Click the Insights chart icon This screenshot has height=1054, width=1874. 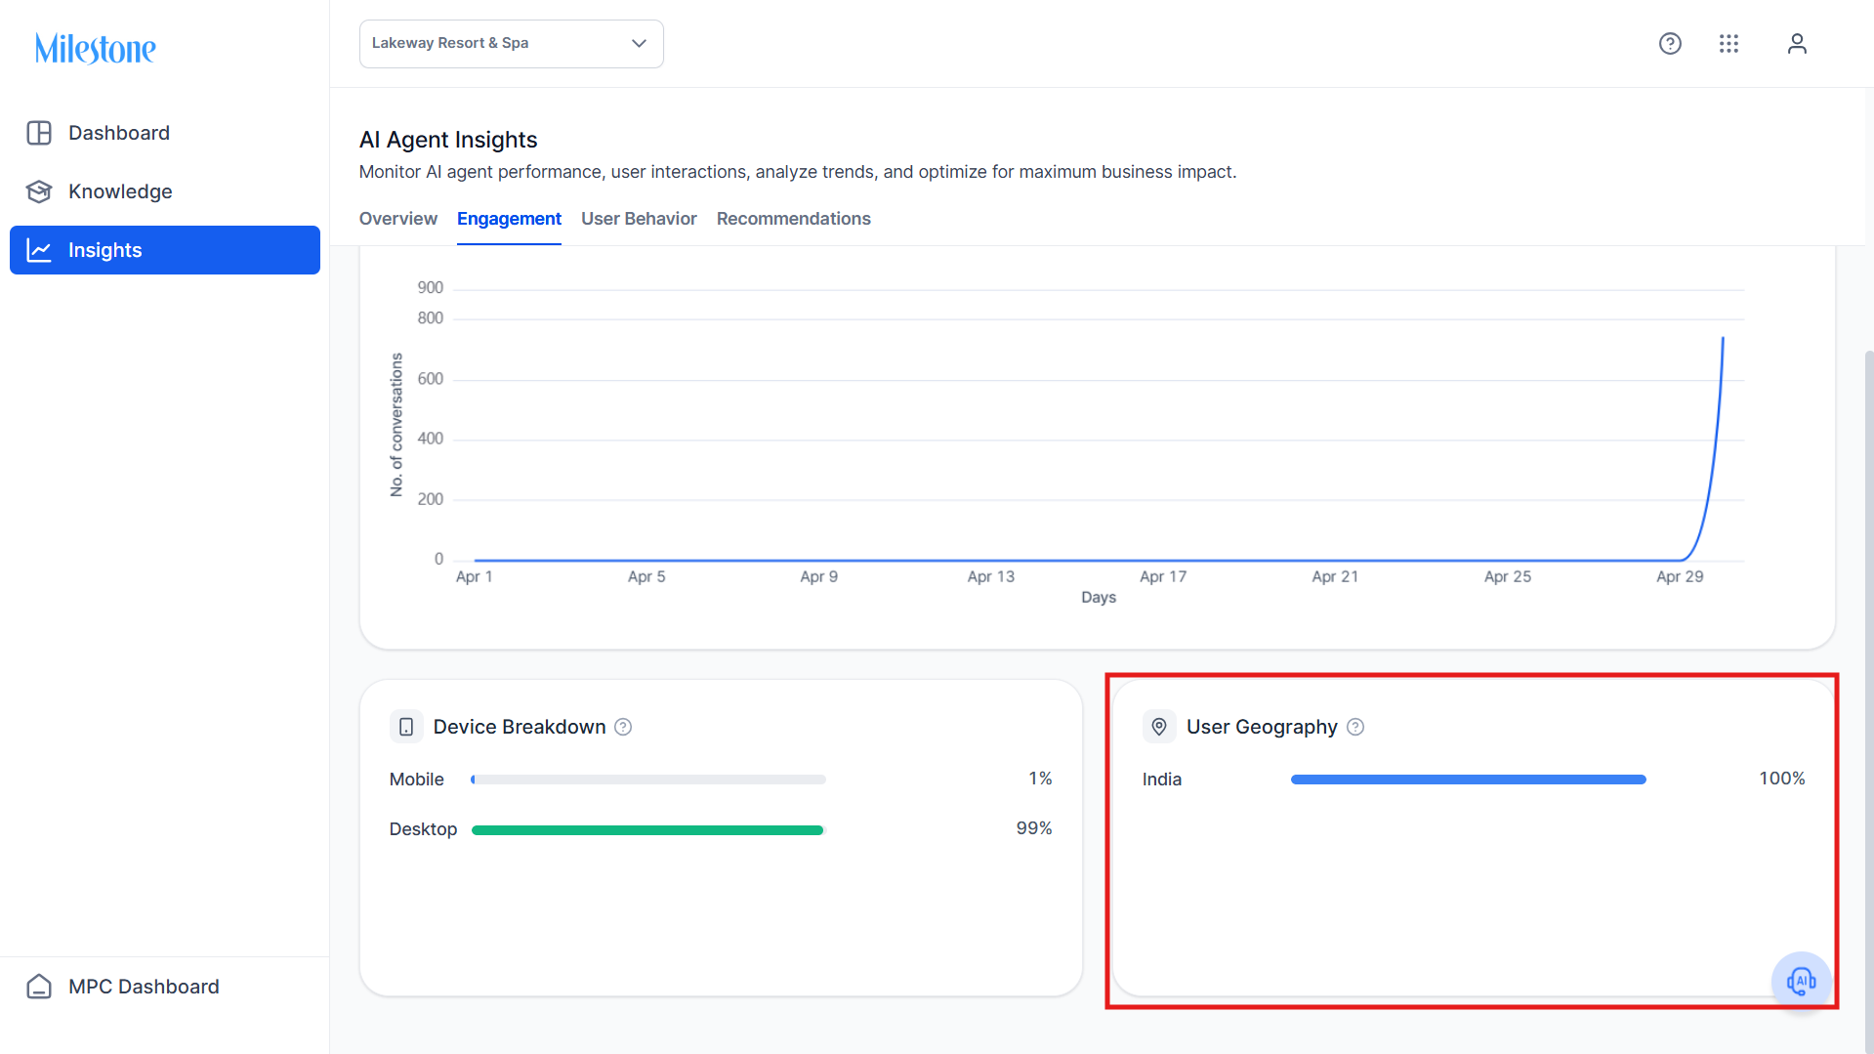coord(39,250)
